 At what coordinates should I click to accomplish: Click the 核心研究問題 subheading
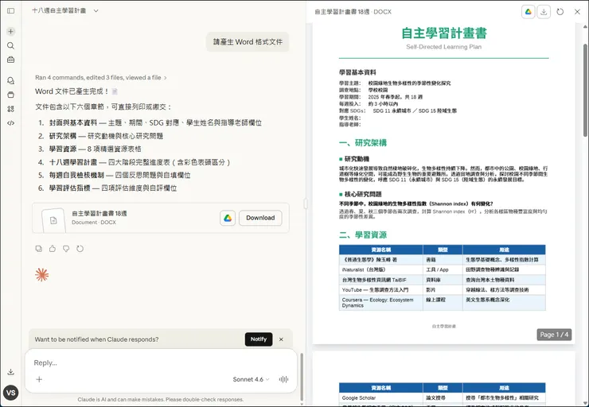coord(363,194)
